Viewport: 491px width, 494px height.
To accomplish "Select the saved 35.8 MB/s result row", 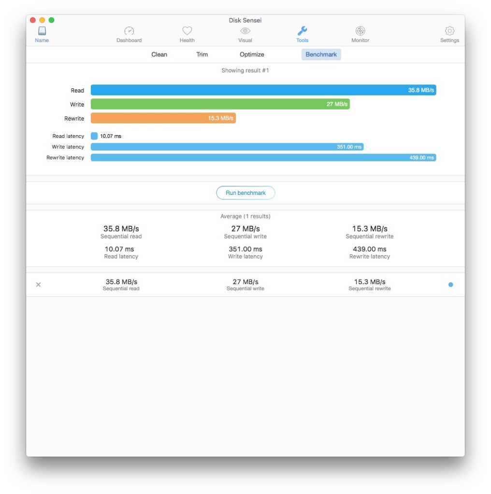I will click(x=245, y=285).
